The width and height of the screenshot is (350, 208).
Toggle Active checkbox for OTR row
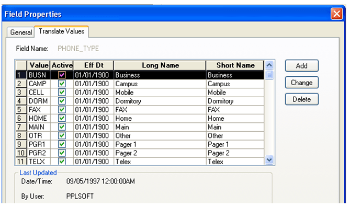(62, 135)
